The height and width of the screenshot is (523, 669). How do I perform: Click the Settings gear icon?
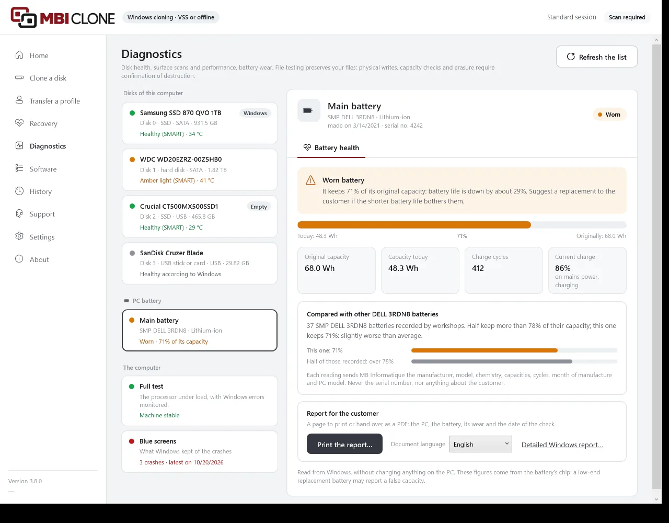[x=19, y=236]
